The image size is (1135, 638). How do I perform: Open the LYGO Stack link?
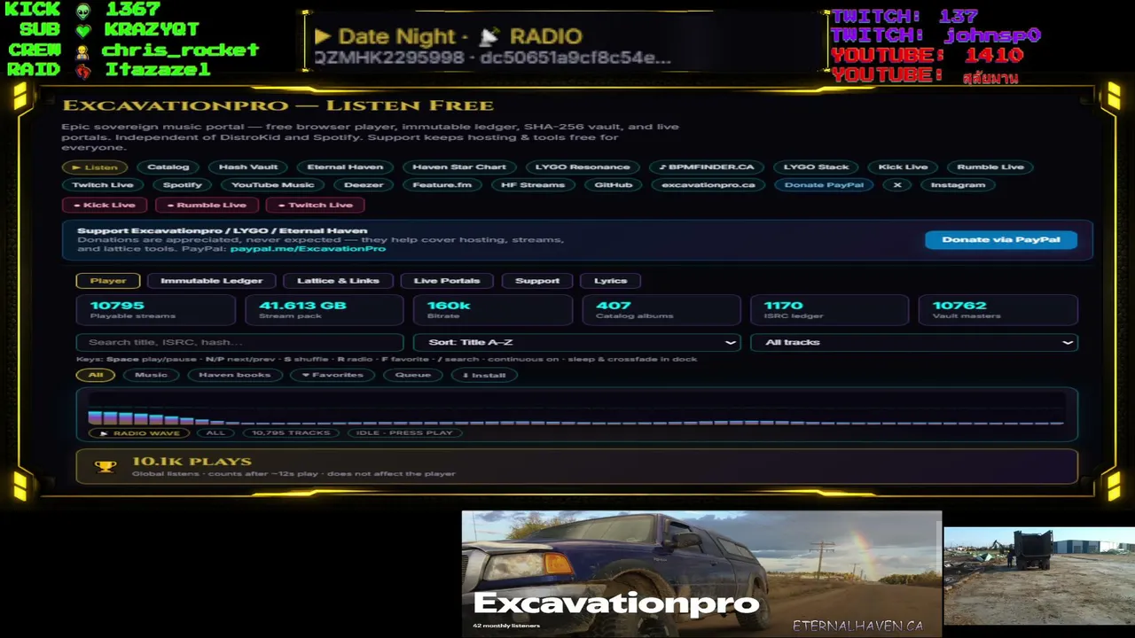(x=816, y=167)
